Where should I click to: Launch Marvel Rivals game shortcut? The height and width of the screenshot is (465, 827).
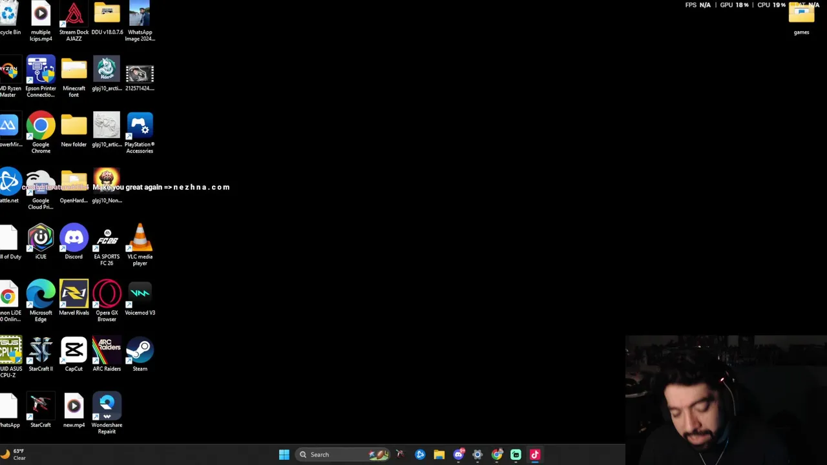(74, 298)
